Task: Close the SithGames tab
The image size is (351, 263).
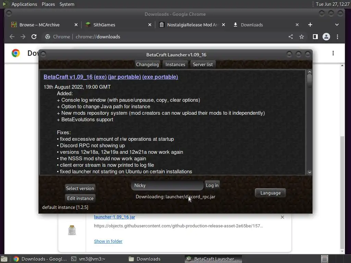Action: (x=150, y=25)
